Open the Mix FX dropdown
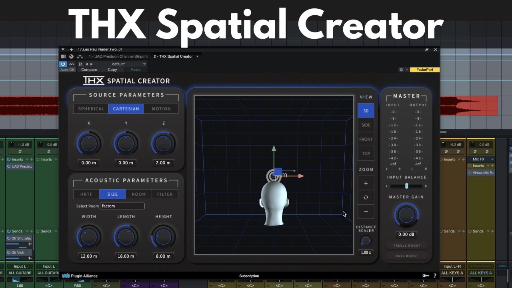This screenshot has height=288, width=512. (481, 159)
